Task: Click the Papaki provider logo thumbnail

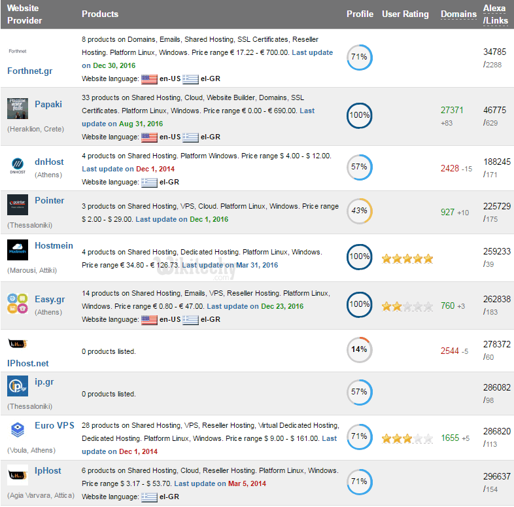Action: [x=18, y=109]
